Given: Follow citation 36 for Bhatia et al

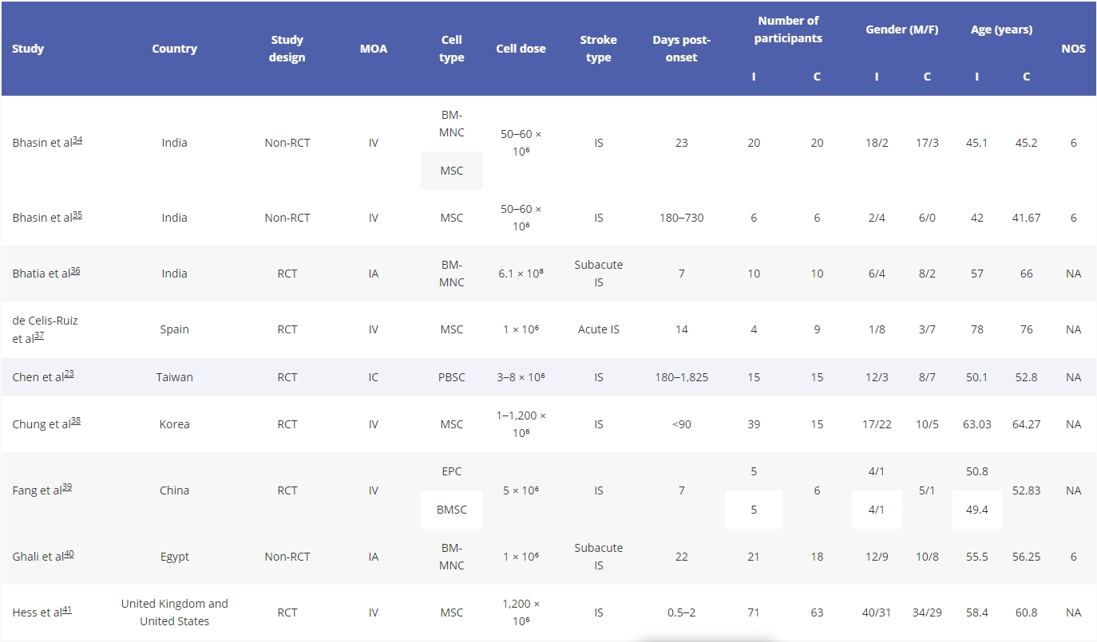Looking at the screenshot, I should coord(75,271).
